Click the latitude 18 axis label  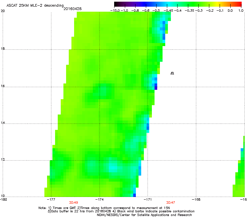3,48
